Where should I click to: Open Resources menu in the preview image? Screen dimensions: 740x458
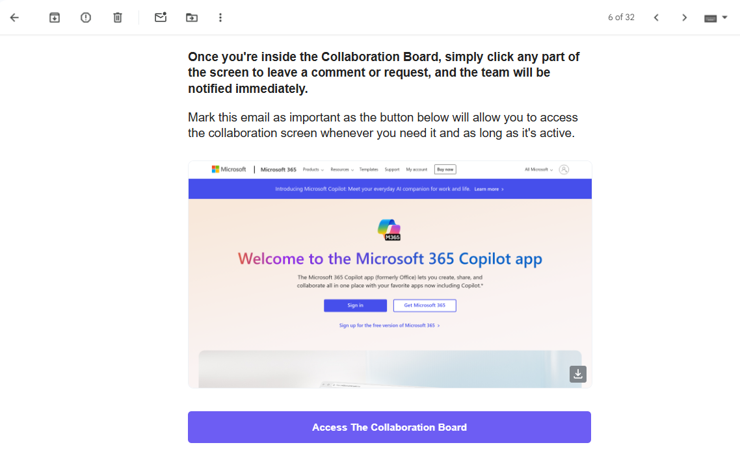tap(341, 170)
